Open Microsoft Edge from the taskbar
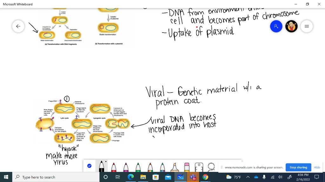This screenshot has height=182, width=325. (x=130, y=177)
